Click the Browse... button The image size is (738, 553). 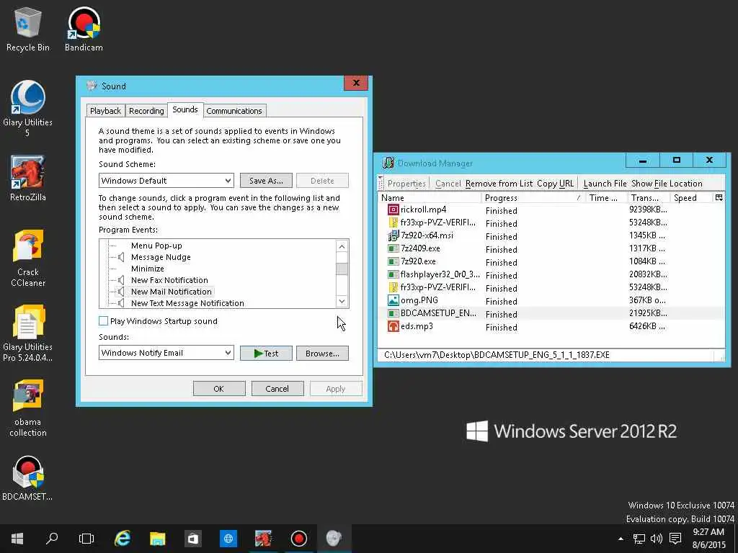click(x=322, y=353)
